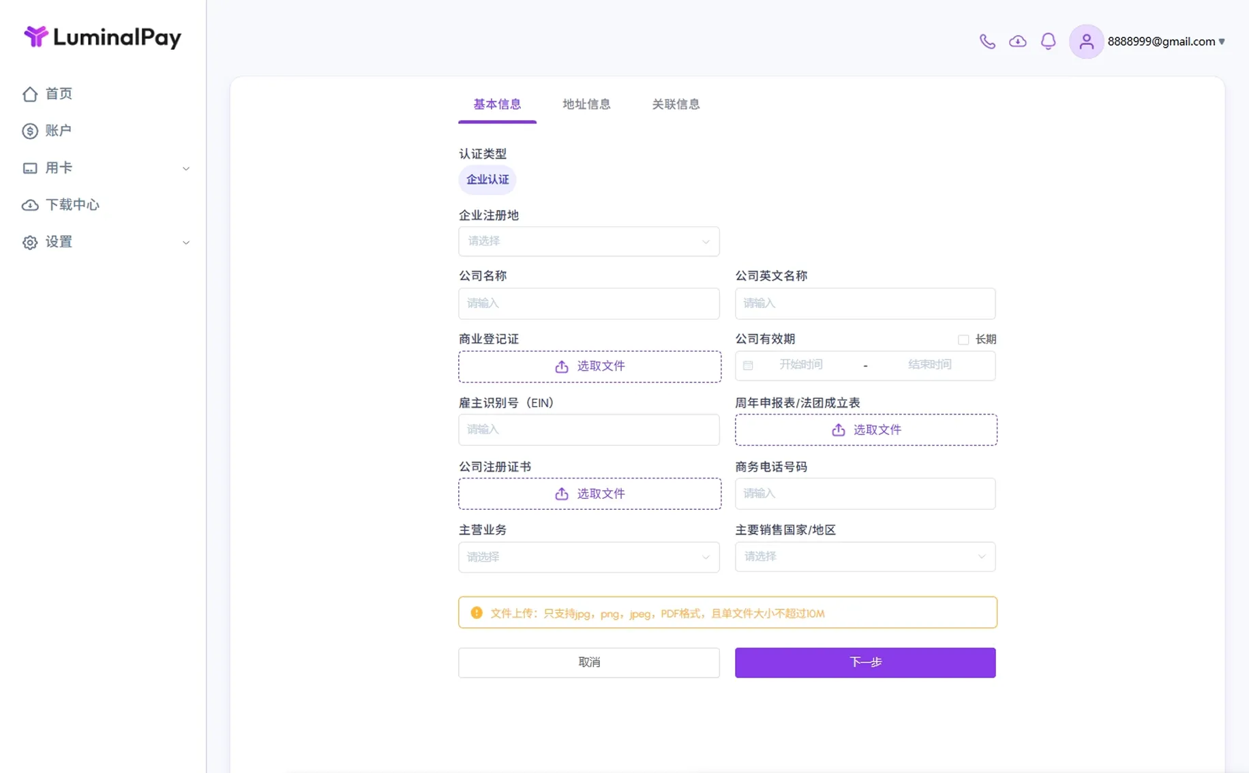Select the 企业认证 type chip
1249x773 pixels.
[x=487, y=180]
